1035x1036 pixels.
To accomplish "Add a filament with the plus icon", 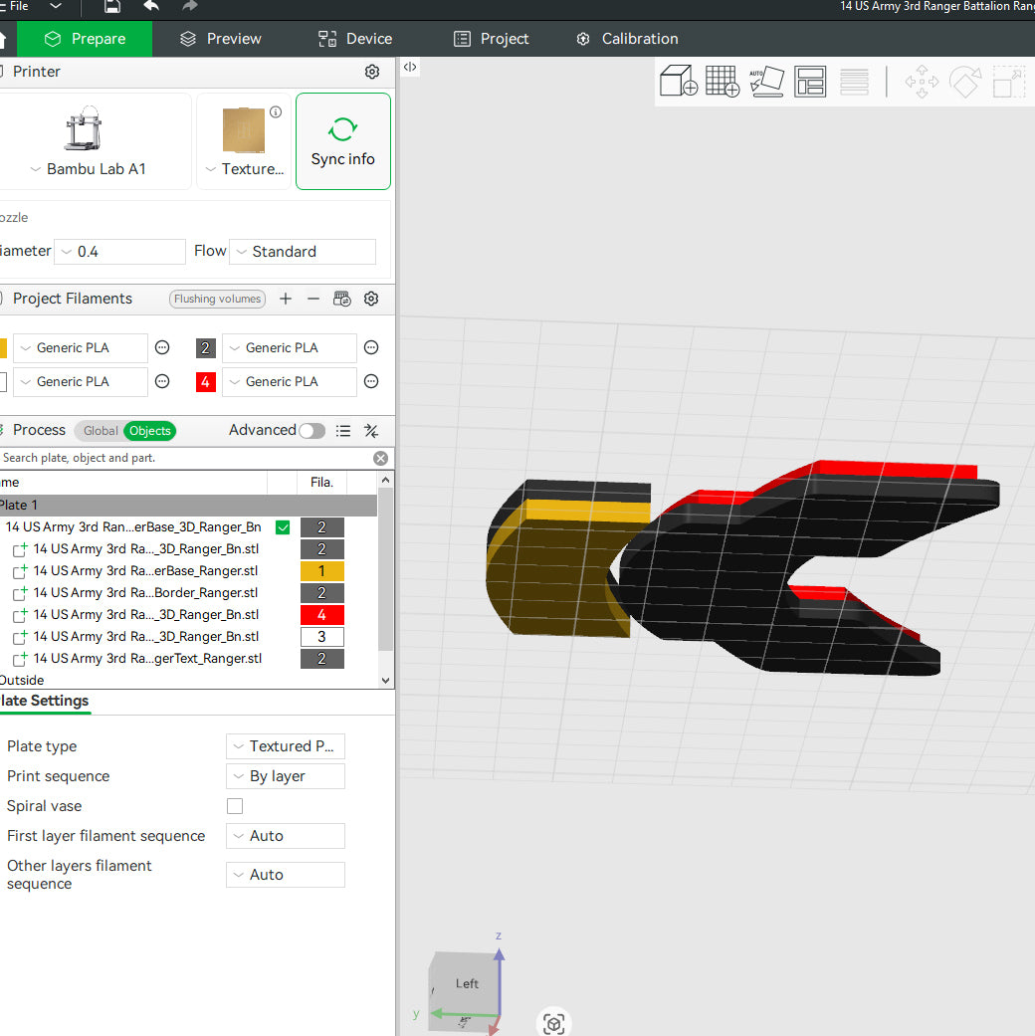I will 286,299.
